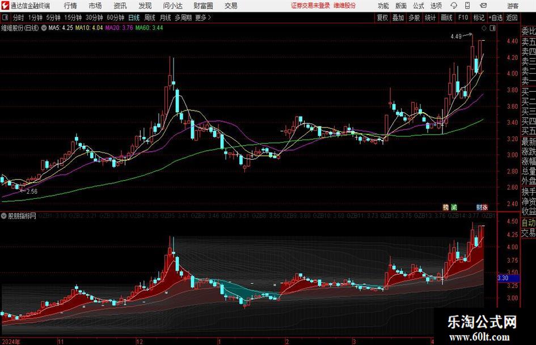The image size is (536, 345).
Task: Switch to the 5分钟 period tab
Action: 53,18
